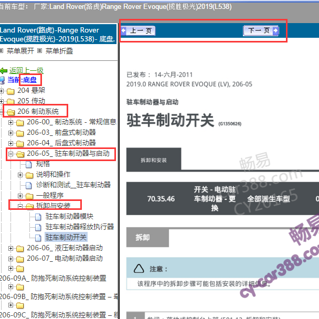Open 206-09C_ 防抱死制动系统控制装置 item
The image size is (319, 319).
59,315
